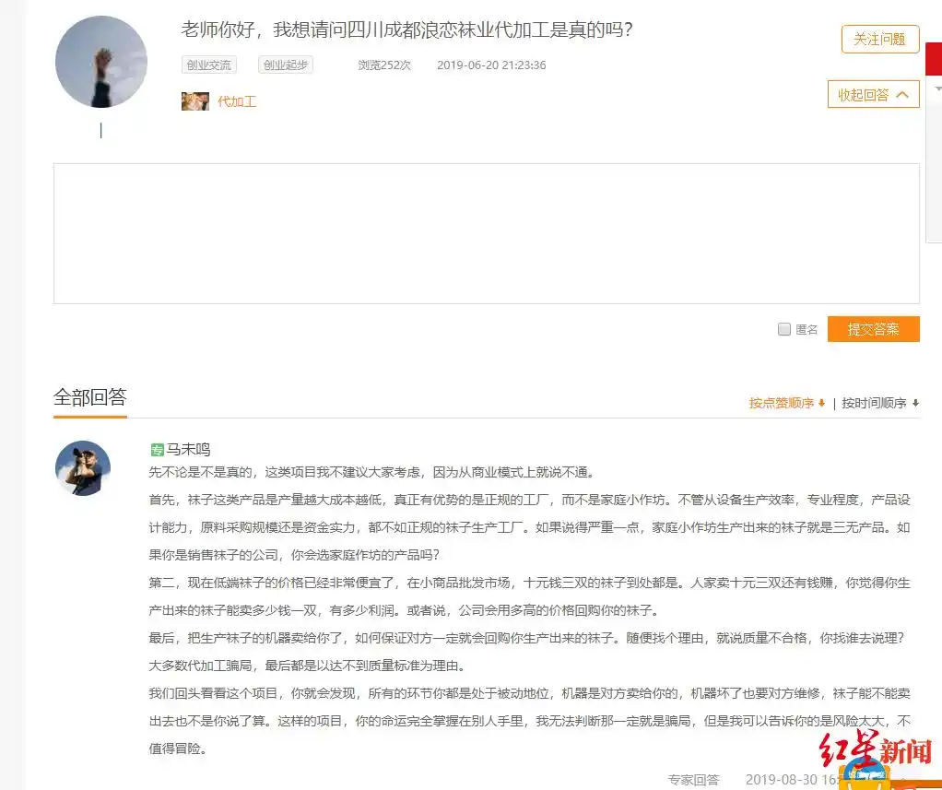Click the line 大多数代加工骗局
The width and height of the screenshot is (942, 790).
coord(306,666)
